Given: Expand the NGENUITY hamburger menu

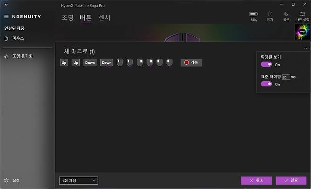Looking at the screenshot, I should point(6,17).
